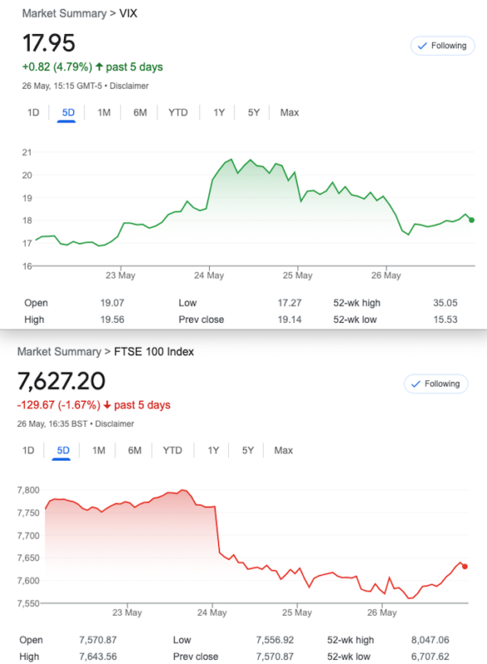Choose the 5Y range for FTSE 100
Screen dimensions: 487x664
(248, 451)
